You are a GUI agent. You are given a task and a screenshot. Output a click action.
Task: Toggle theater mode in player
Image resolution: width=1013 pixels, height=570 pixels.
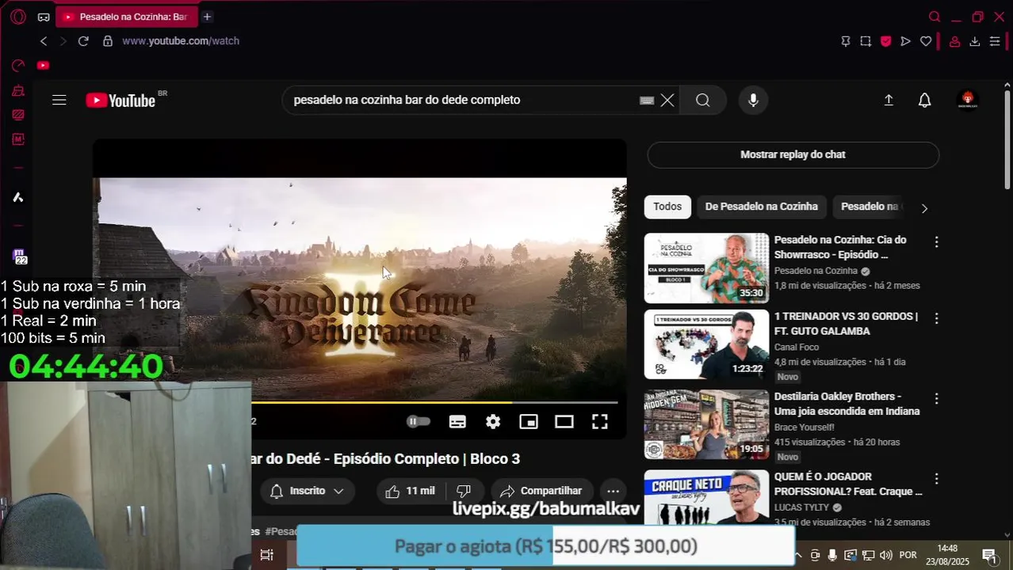click(x=564, y=422)
